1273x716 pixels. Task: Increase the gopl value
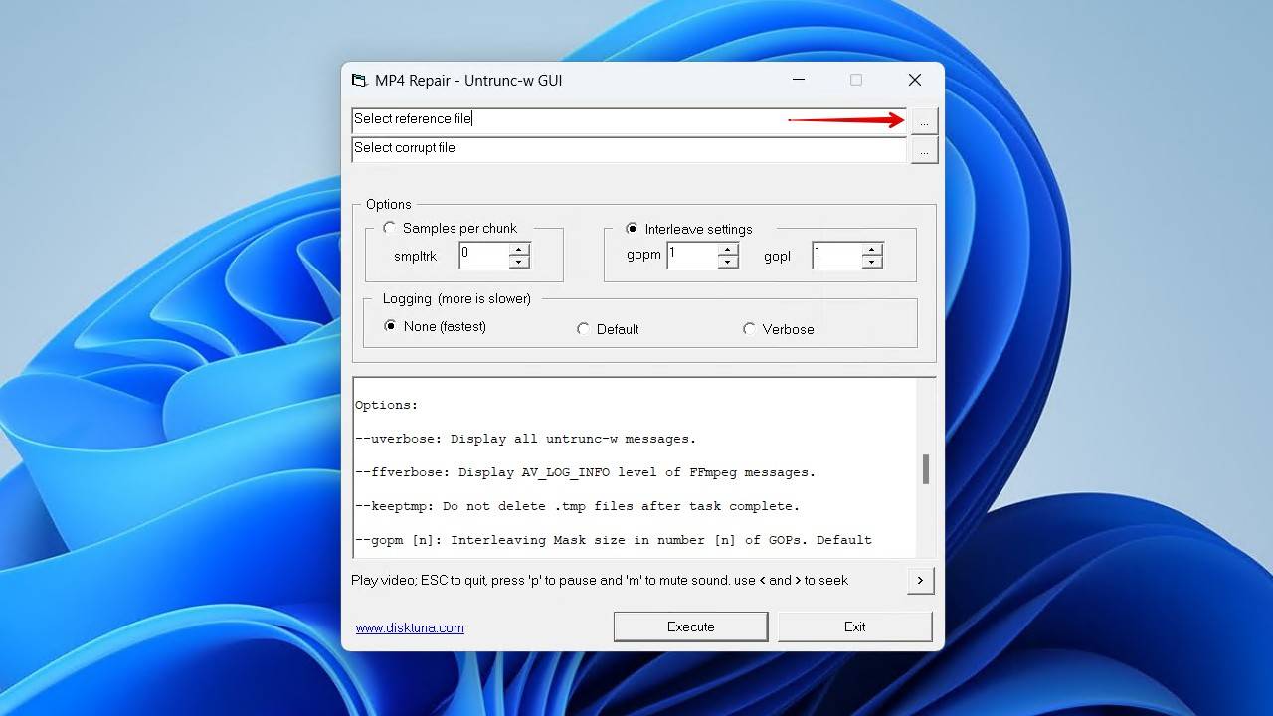coord(872,249)
